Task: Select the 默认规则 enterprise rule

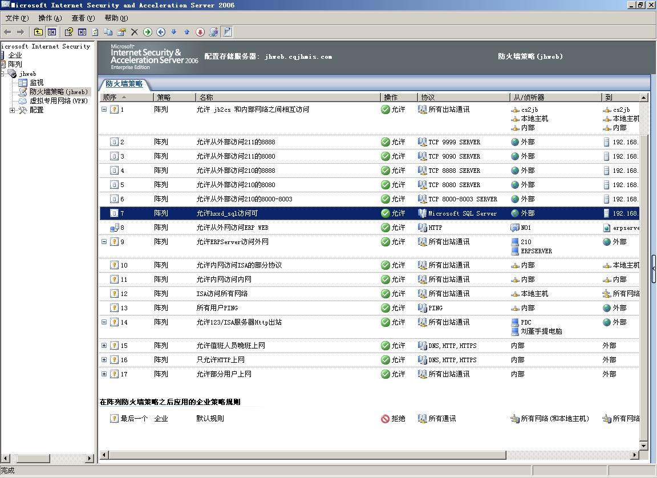Action: point(370,419)
